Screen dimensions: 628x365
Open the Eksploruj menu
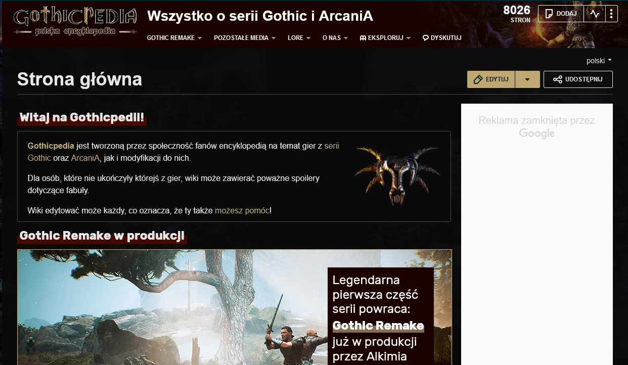coord(385,38)
